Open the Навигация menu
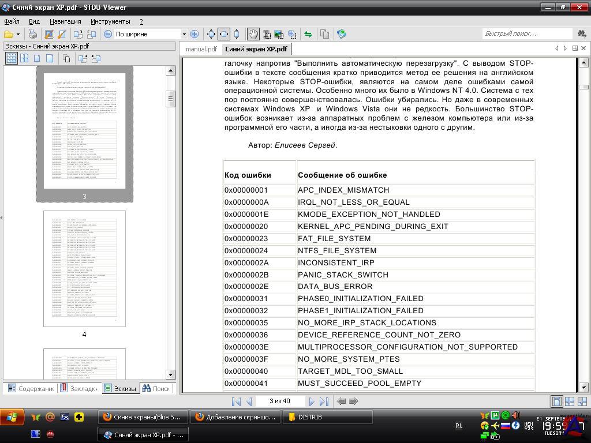Screen dimensions: 591x443 point(65,21)
